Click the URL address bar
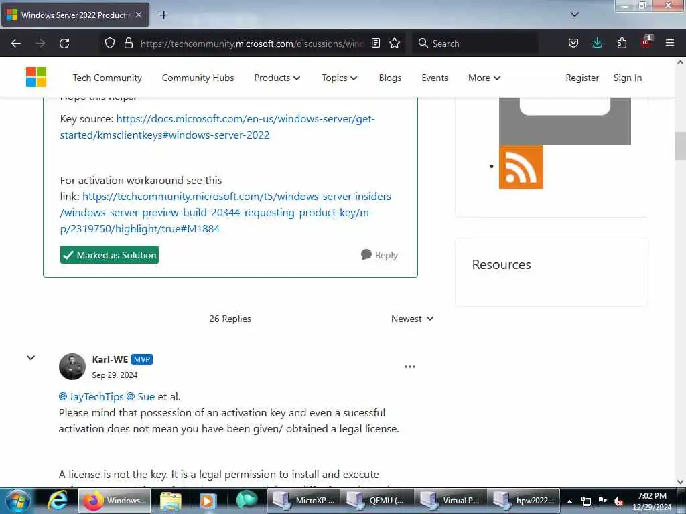 point(252,44)
